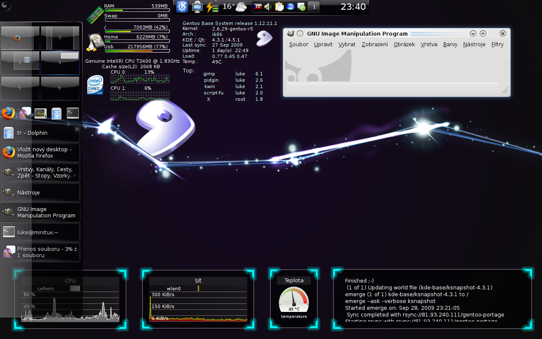Open the KDE application launcher menu
The width and height of the screenshot is (542, 339).
[182, 6]
